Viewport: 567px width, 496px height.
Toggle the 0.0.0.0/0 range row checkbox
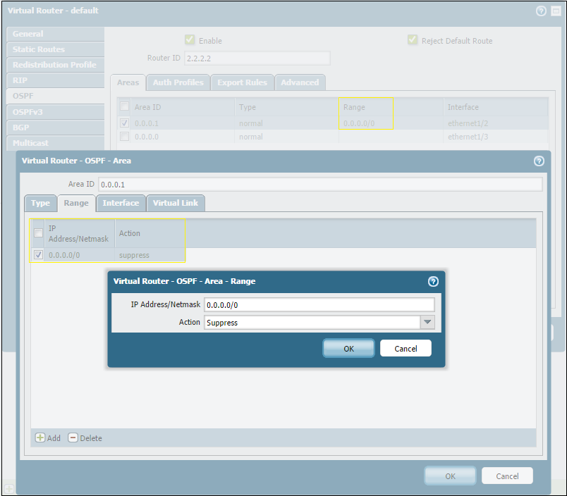click(x=39, y=255)
